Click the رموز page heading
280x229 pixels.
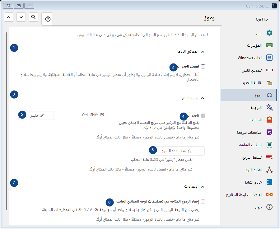tap(209, 18)
